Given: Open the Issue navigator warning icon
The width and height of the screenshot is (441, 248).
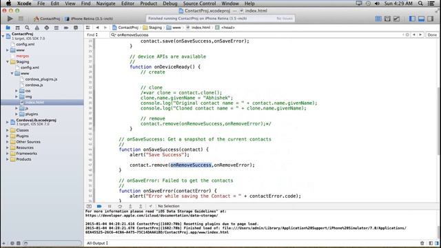Looking at the screenshot, I should tap(37, 28).
